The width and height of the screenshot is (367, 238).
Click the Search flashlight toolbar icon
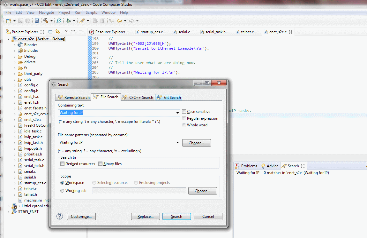click(82, 21)
